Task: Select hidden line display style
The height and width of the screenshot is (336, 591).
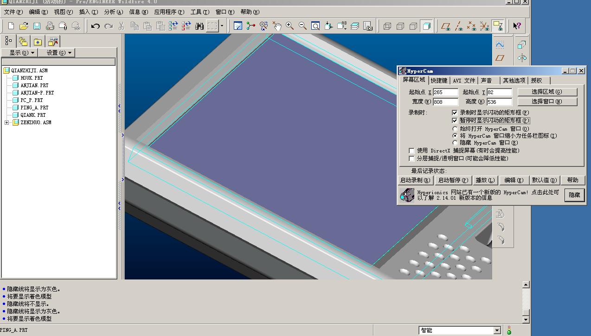Action: [x=400, y=26]
